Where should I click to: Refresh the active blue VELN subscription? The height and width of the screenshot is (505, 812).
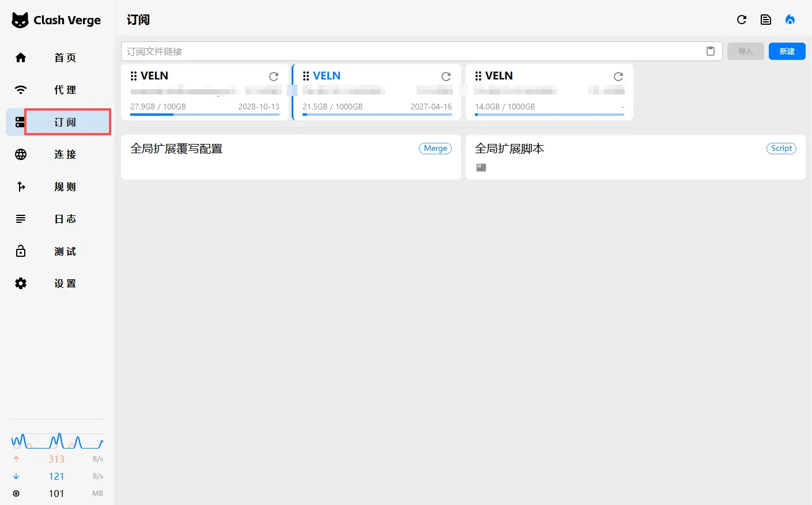pyautogui.click(x=446, y=77)
